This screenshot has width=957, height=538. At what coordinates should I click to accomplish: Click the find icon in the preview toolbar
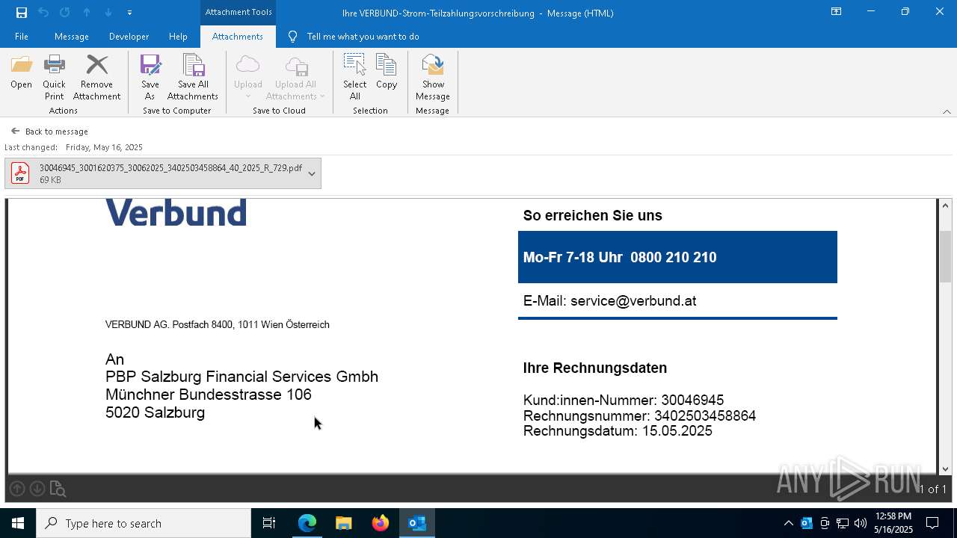coord(58,489)
